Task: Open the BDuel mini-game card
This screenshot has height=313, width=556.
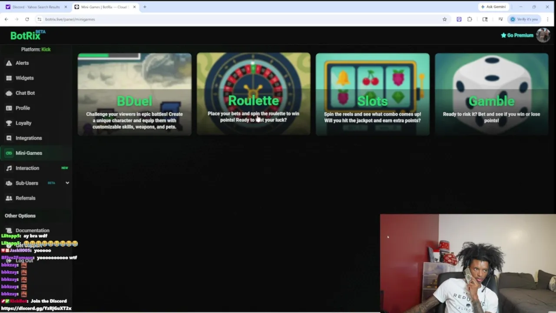Action: click(134, 94)
